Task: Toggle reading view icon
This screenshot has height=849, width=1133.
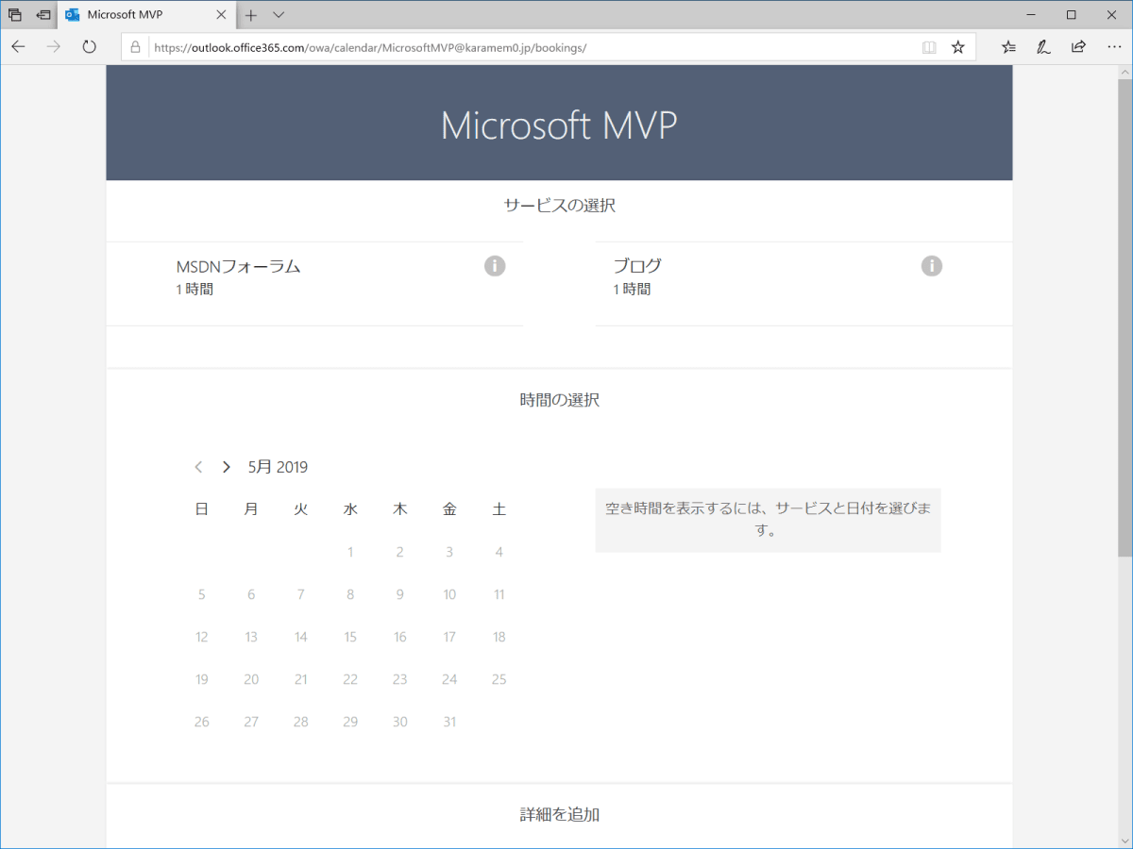Action: 929,47
